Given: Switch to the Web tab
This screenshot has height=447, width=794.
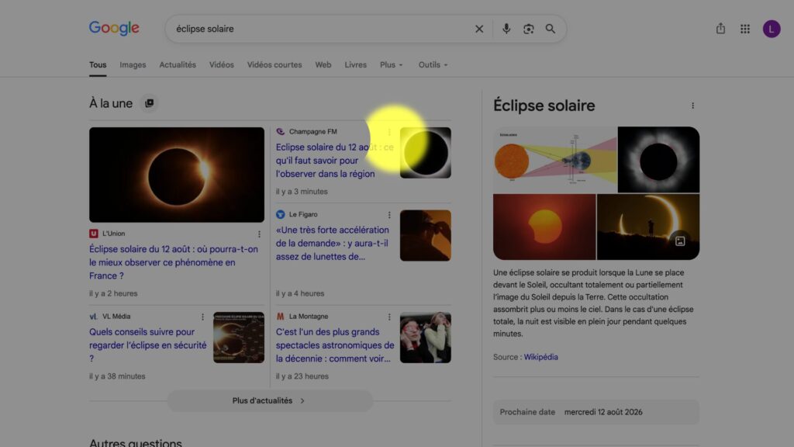Looking at the screenshot, I should point(323,65).
